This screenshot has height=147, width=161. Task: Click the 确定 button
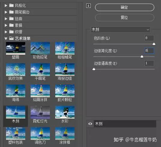point(125,7)
